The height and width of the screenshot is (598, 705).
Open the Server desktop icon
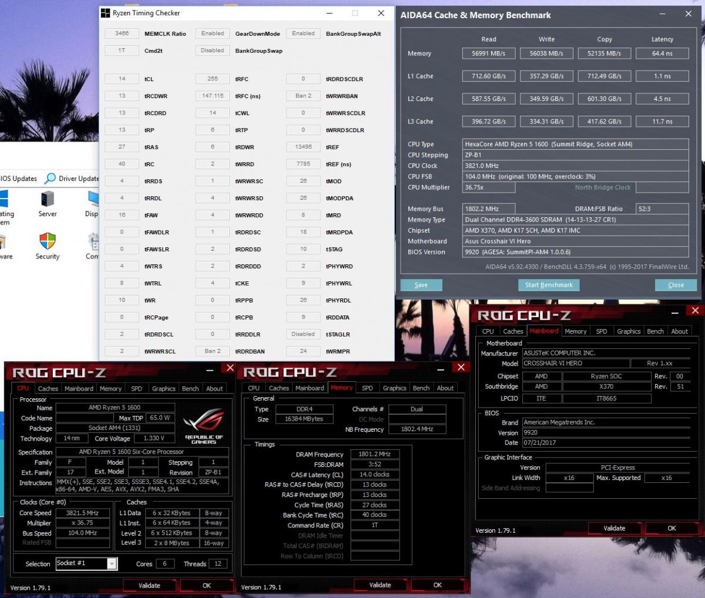[x=48, y=199]
